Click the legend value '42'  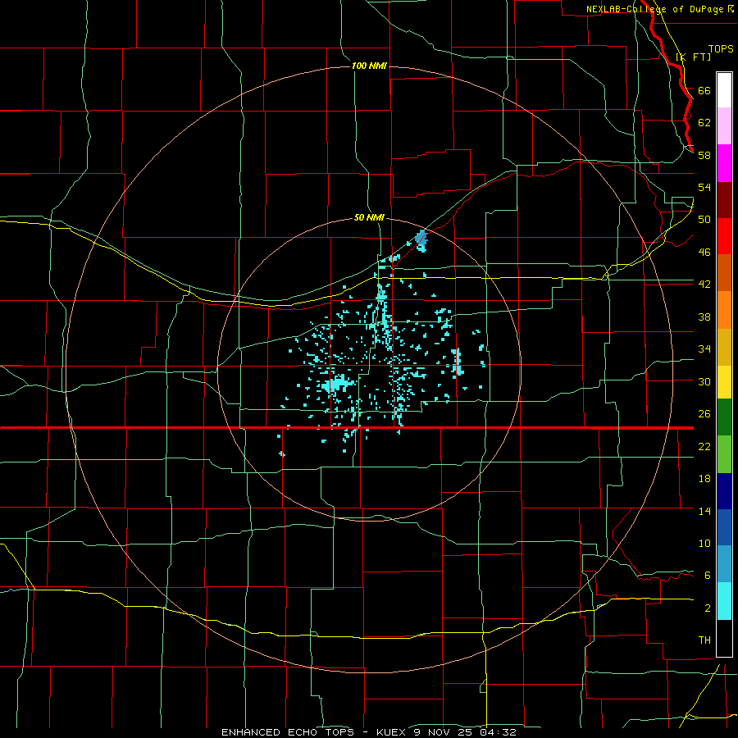[704, 285]
